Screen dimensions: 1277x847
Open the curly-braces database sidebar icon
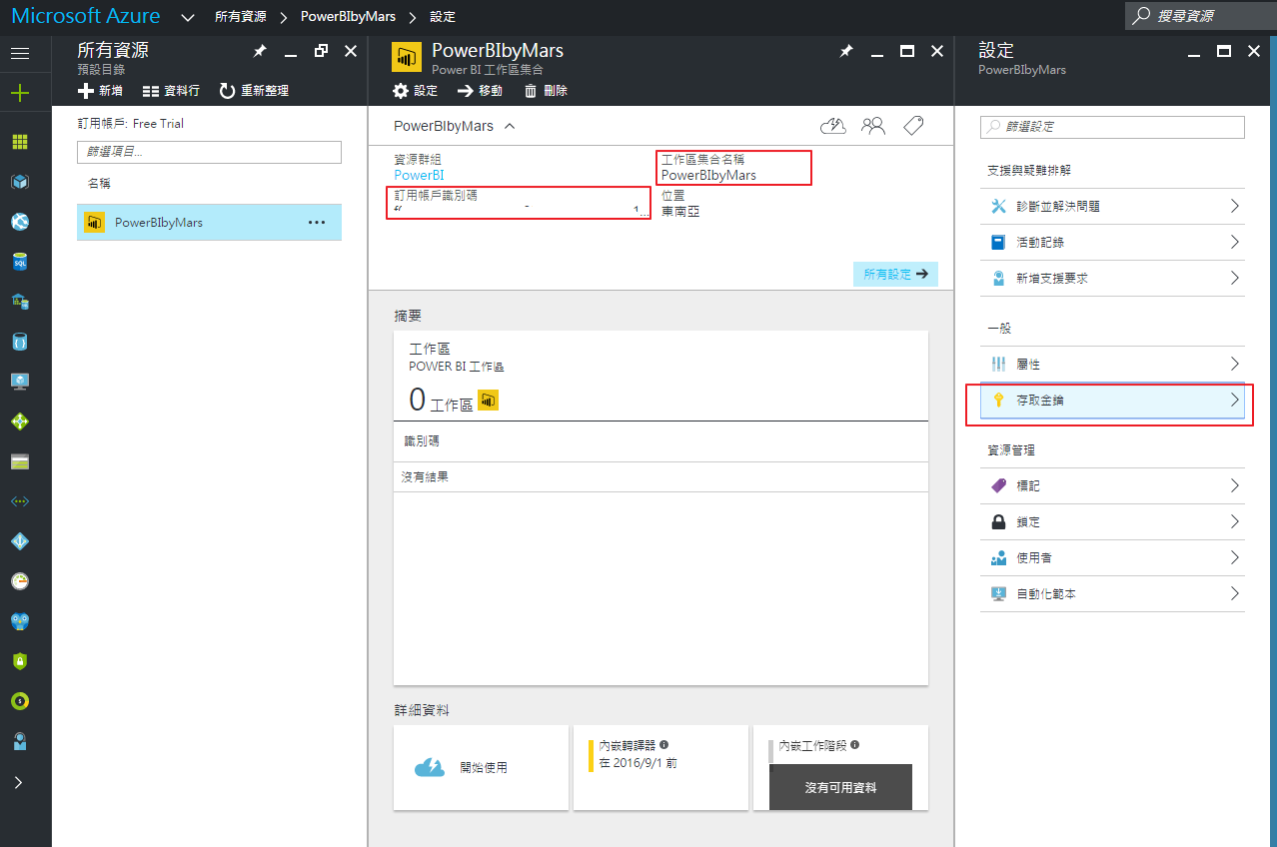coord(20,342)
